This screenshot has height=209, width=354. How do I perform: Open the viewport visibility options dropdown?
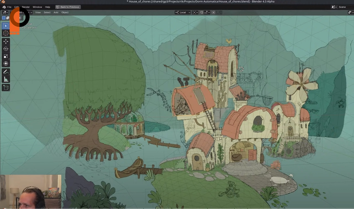click(351, 12)
